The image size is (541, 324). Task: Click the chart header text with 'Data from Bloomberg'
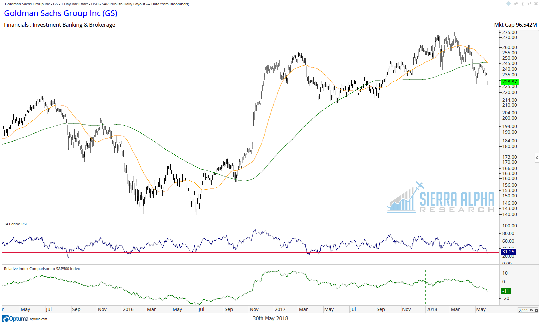coord(97,4)
